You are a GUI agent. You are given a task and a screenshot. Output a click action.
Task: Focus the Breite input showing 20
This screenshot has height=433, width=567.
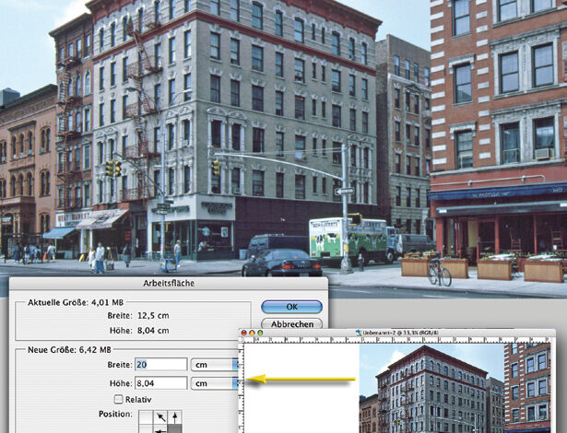point(161,364)
